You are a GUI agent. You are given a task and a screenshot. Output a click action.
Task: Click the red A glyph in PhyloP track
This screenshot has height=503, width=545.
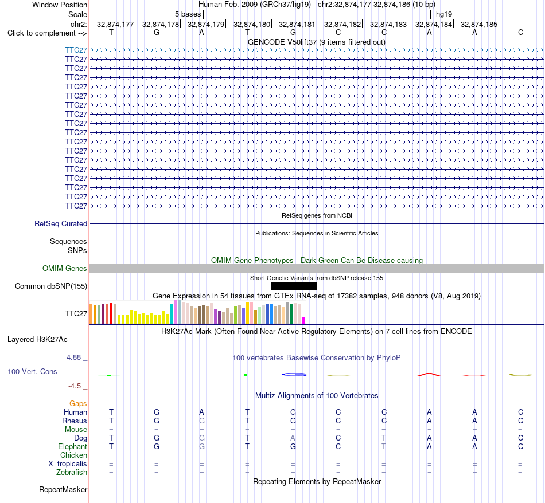point(429,374)
